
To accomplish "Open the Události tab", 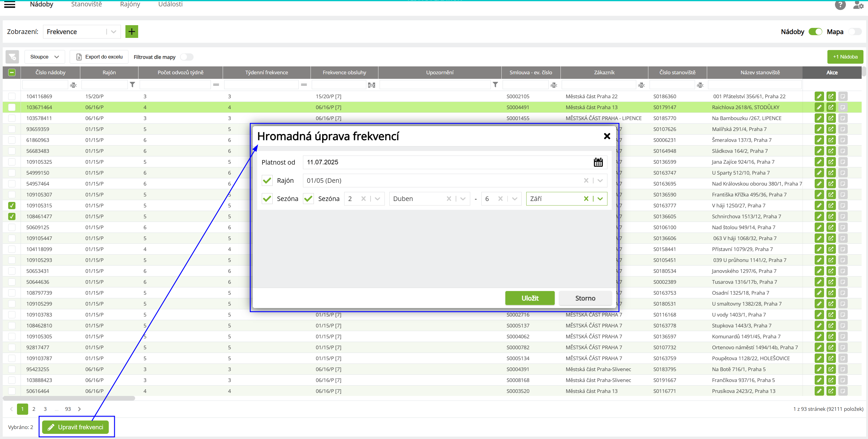I will [x=170, y=4].
